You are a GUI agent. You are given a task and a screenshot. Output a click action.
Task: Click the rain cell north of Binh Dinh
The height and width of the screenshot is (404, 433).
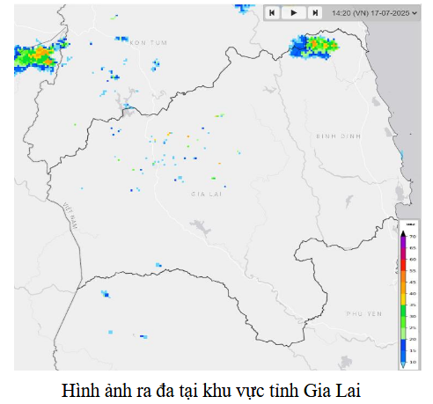tap(314, 47)
